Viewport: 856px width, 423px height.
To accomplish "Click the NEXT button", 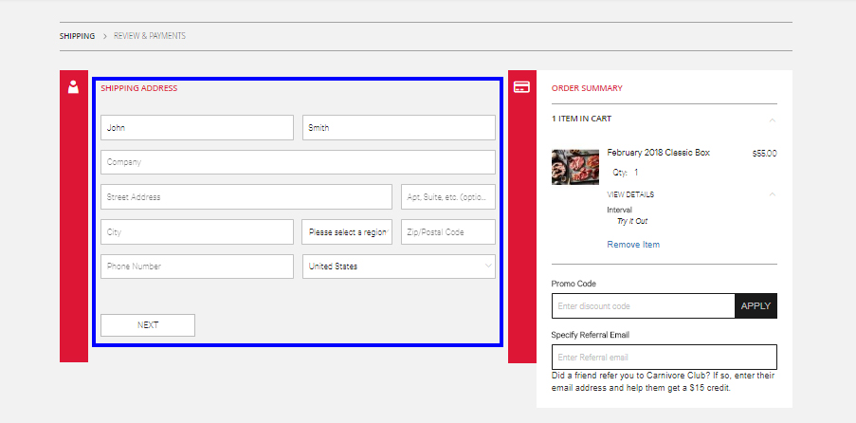I will point(147,325).
